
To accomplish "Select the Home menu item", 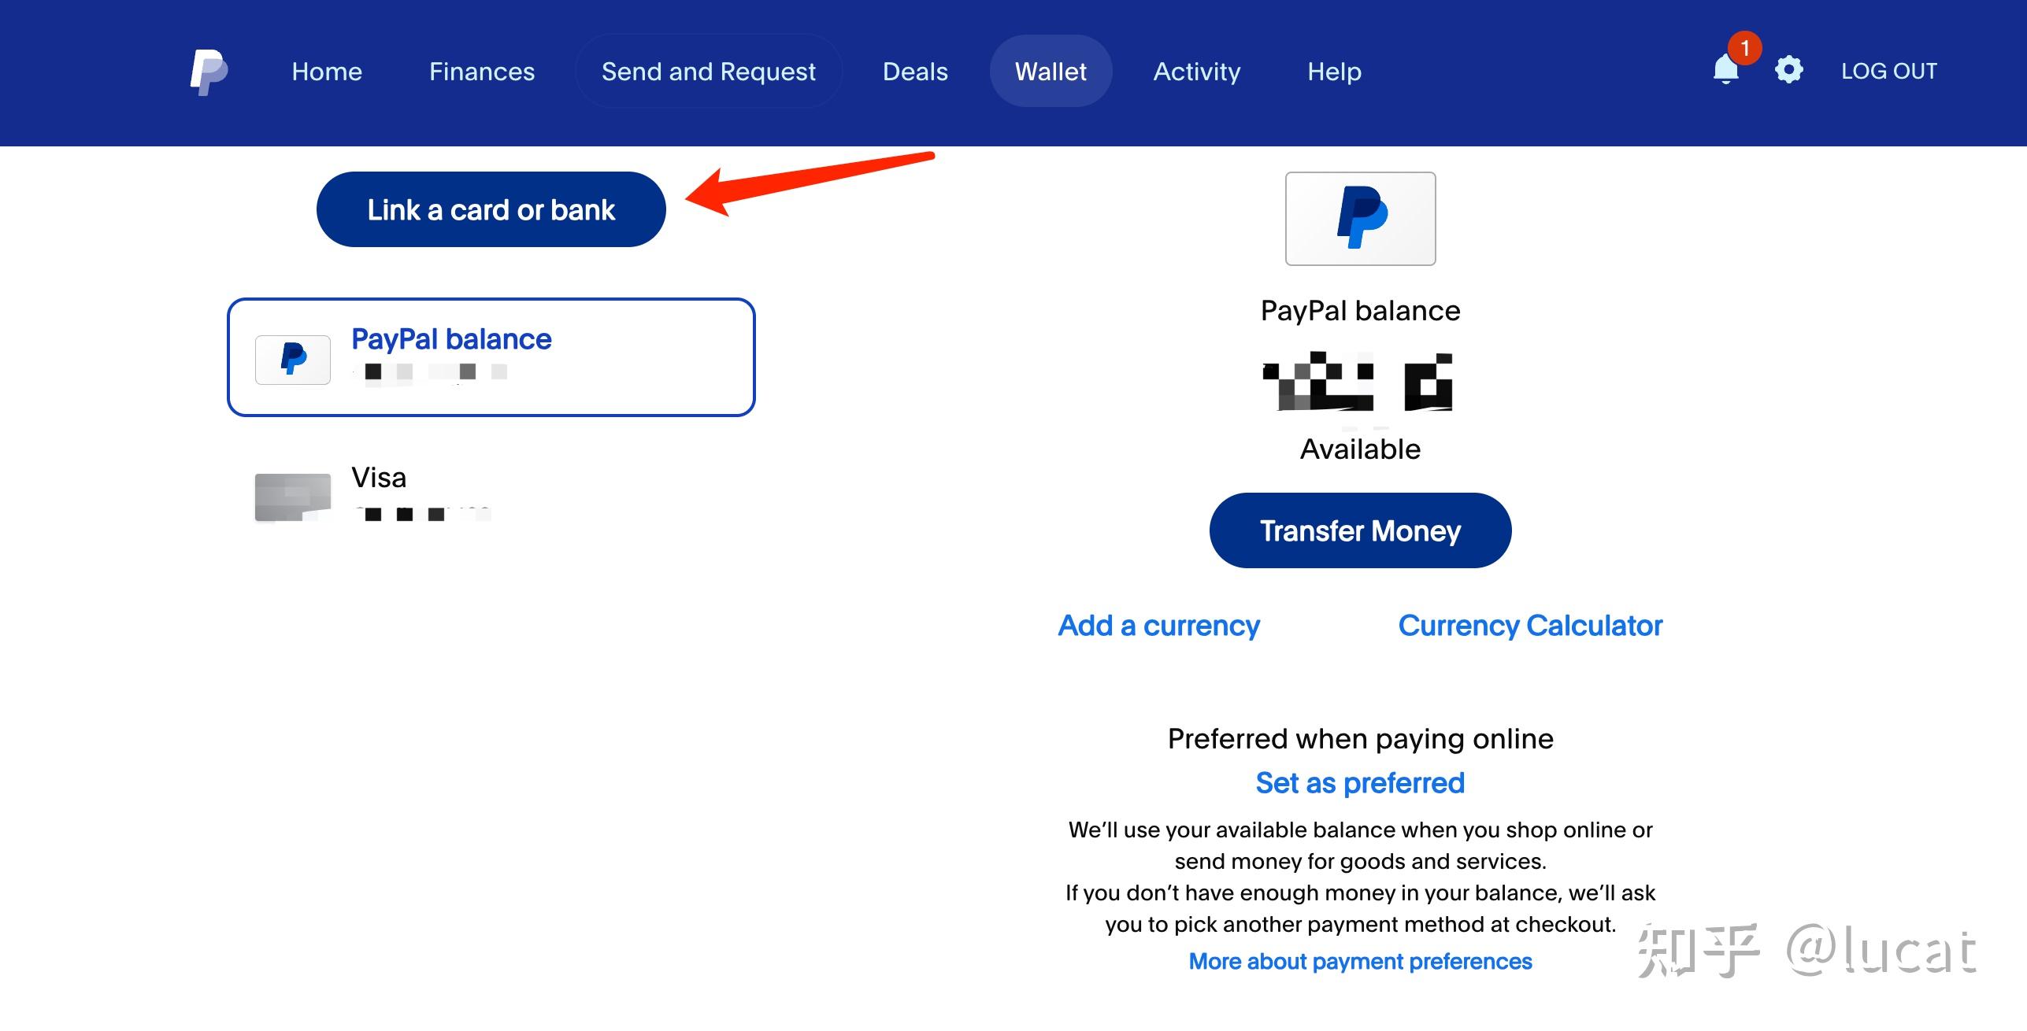I will 326,70.
